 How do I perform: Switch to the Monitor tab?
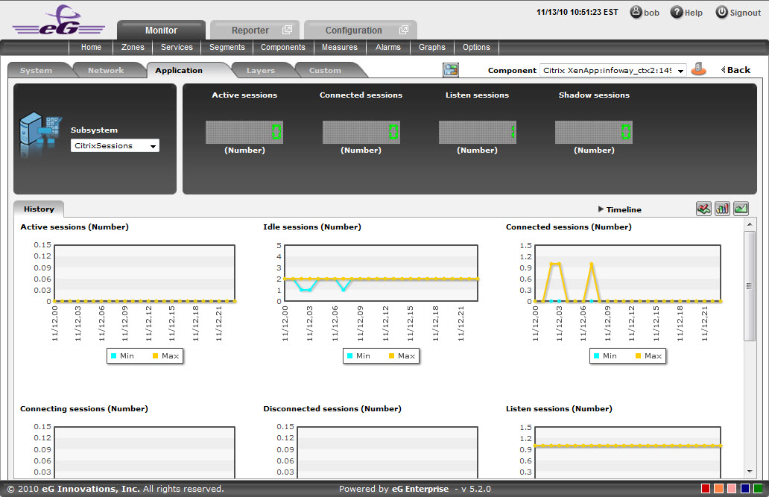[x=162, y=30]
